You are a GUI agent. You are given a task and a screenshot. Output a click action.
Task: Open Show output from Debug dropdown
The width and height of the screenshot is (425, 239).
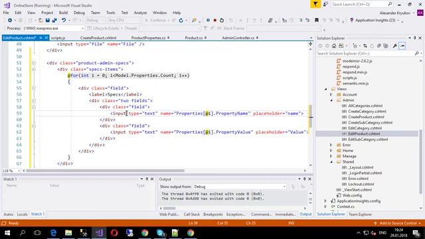284,187
